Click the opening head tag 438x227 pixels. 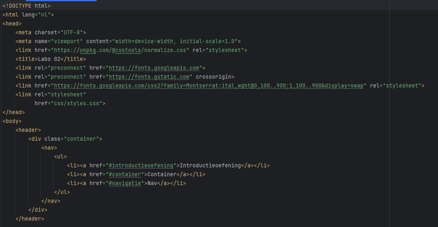(x=12, y=23)
